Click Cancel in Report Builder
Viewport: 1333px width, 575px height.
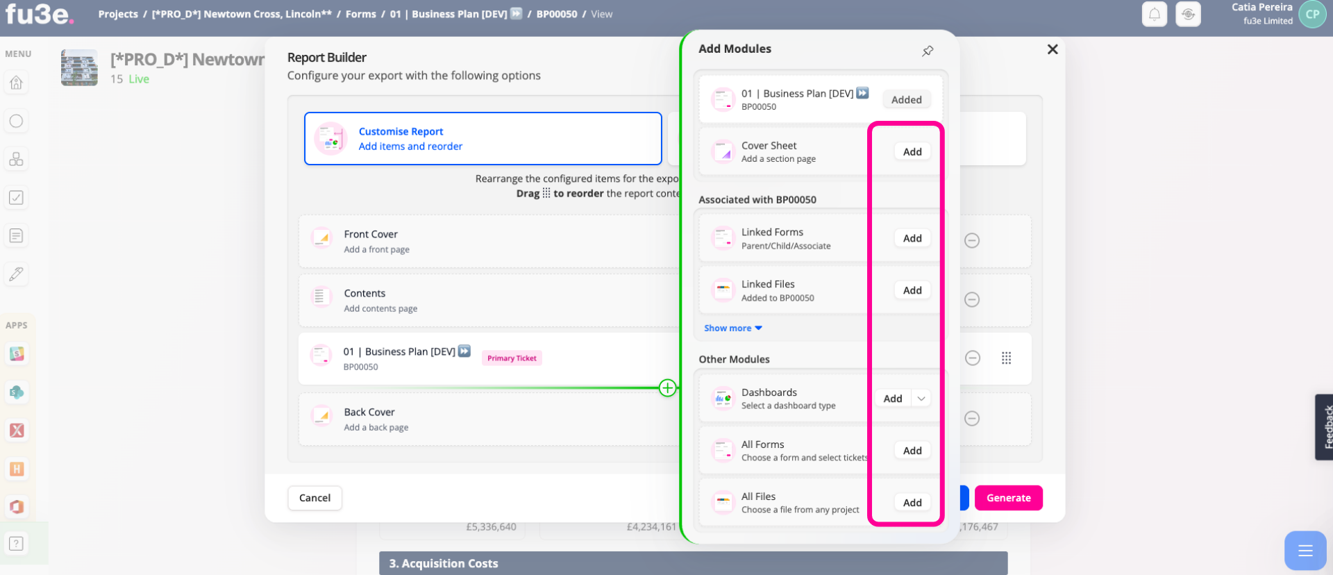click(315, 498)
